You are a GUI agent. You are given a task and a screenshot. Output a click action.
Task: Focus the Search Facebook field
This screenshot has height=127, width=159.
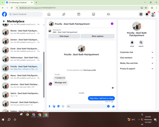point(25,14)
